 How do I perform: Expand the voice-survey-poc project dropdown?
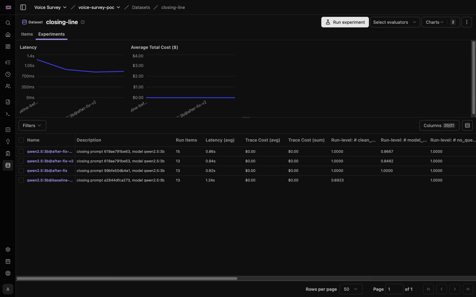[x=99, y=7]
